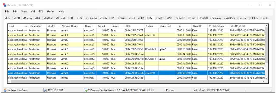Click the RVTools title bar app icon
Image resolution: width=279 pixels, height=99 pixels.
tap(4, 5)
